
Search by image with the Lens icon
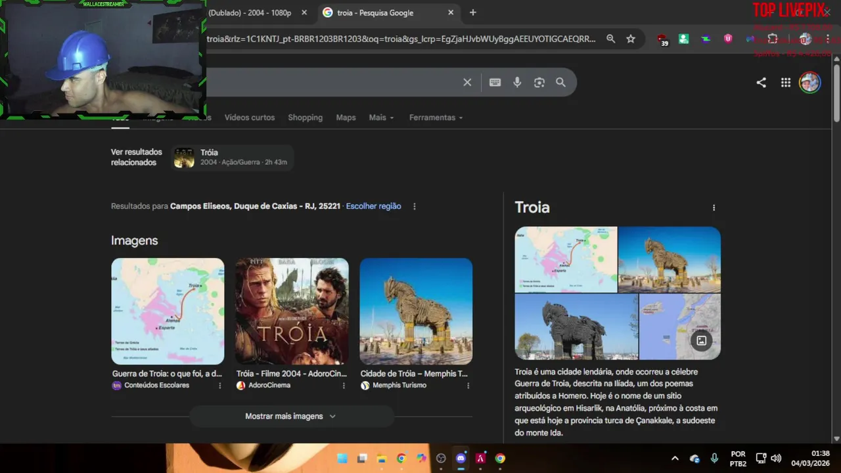[x=539, y=82]
